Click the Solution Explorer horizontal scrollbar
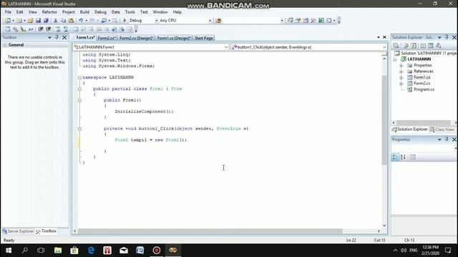 (x=423, y=123)
